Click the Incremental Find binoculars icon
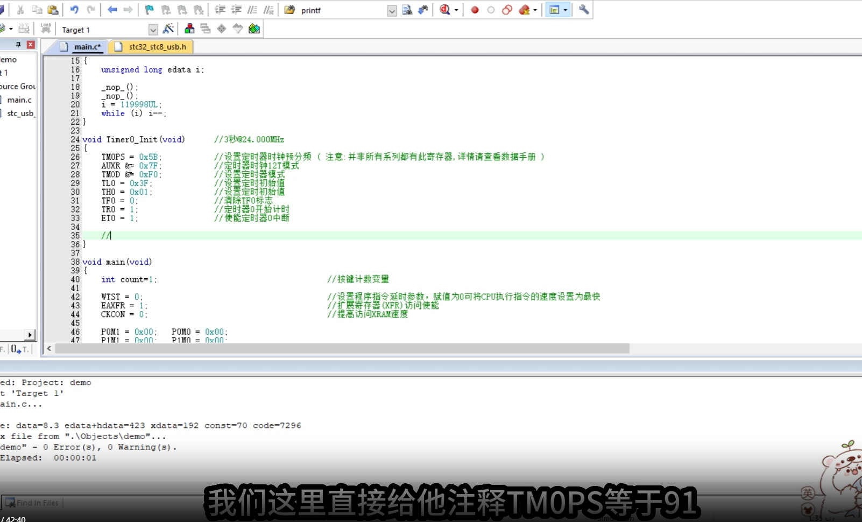The width and height of the screenshot is (862, 522). pyautogui.click(x=423, y=10)
